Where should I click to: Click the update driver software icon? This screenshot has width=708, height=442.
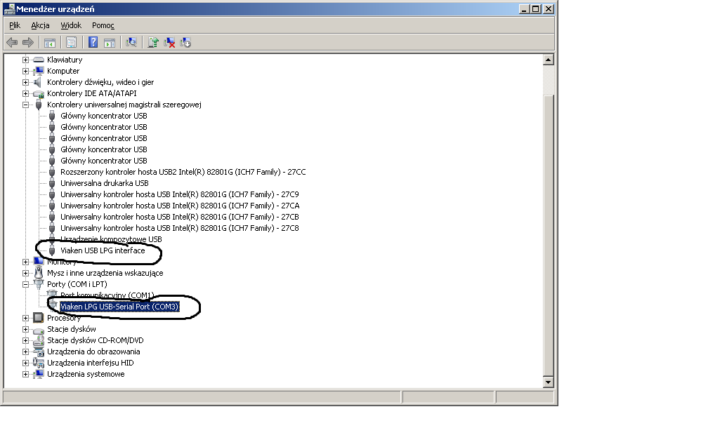point(153,42)
